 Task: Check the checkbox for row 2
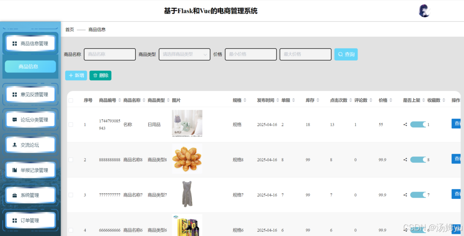(71, 160)
